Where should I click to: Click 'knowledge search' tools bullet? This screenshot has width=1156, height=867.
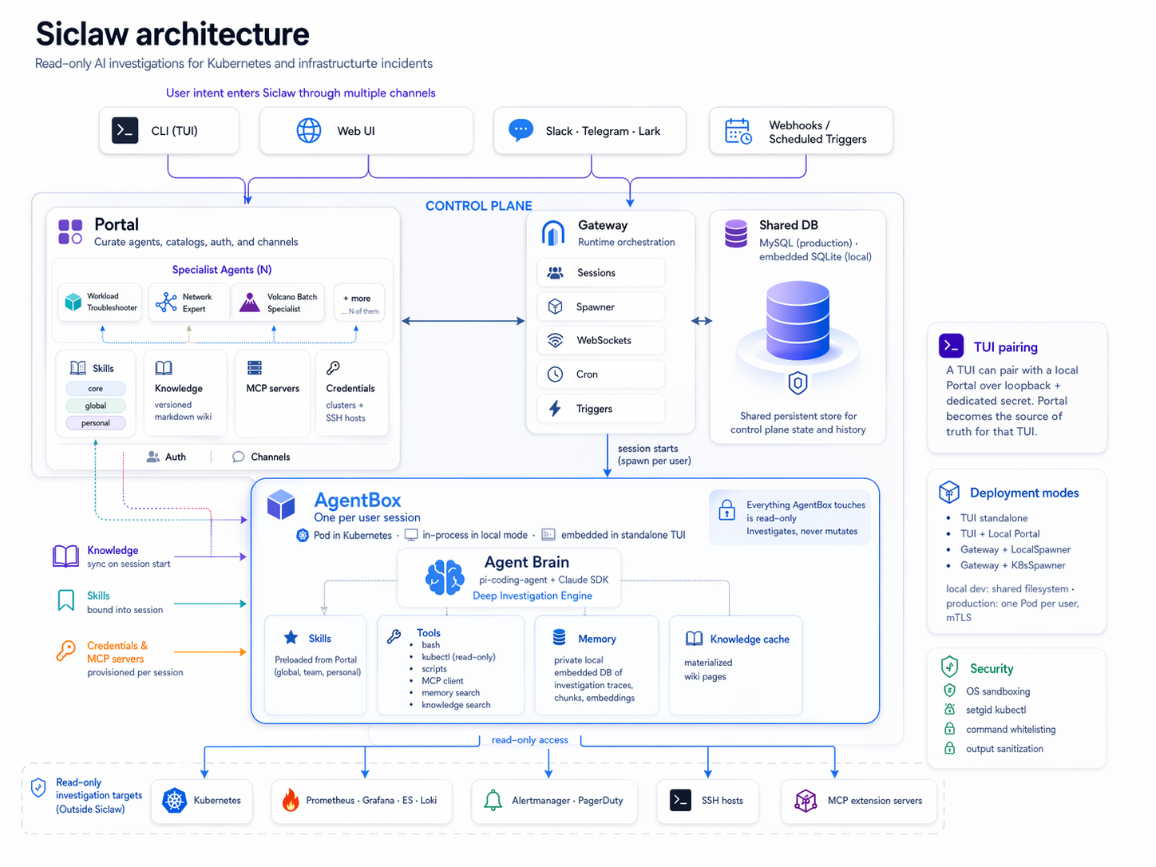[x=456, y=705]
